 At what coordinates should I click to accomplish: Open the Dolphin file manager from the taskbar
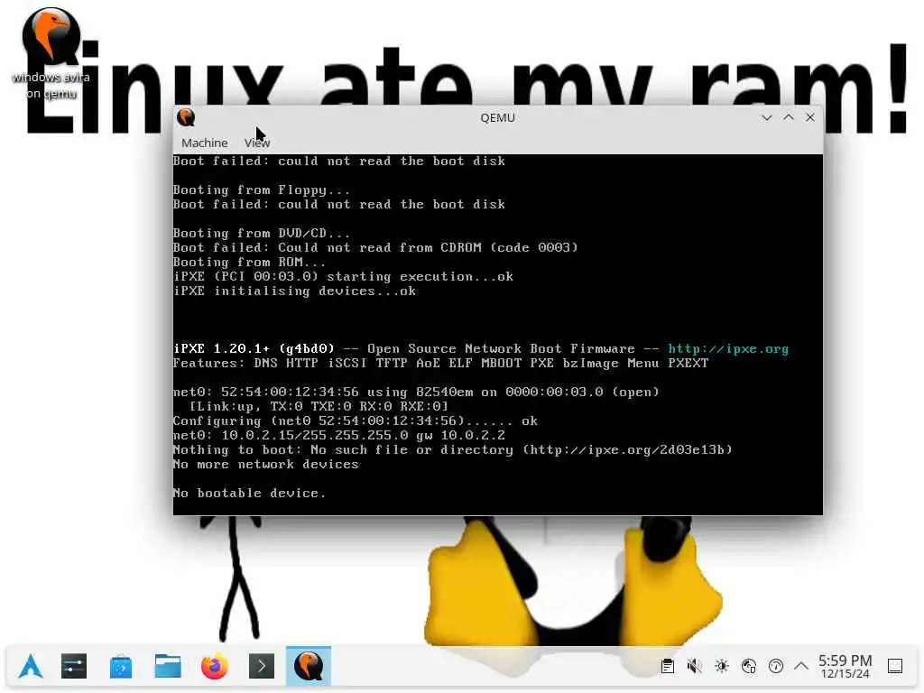click(x=168, y=667)
